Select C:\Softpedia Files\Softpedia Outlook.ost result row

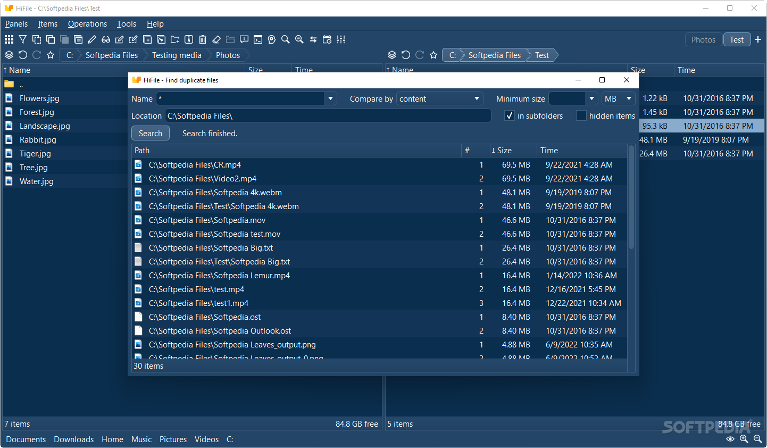click(380, 331)
